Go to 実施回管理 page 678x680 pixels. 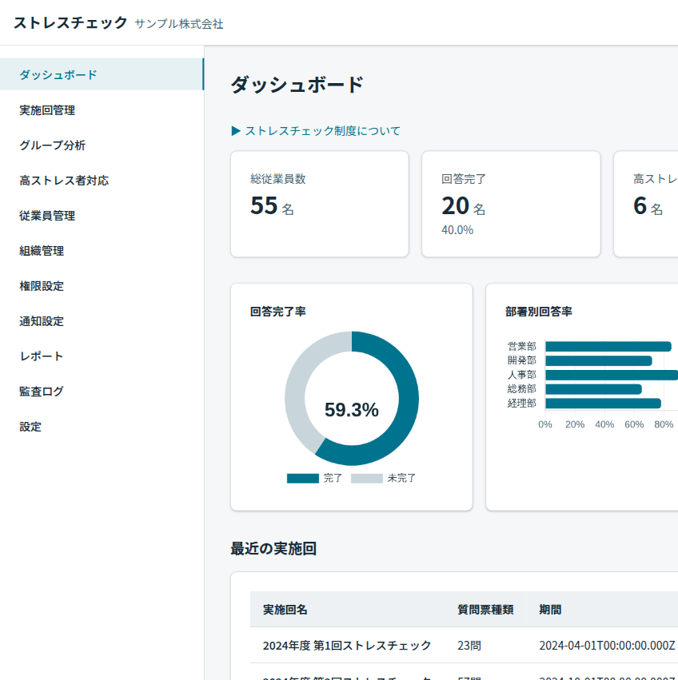tap(47, 110)
